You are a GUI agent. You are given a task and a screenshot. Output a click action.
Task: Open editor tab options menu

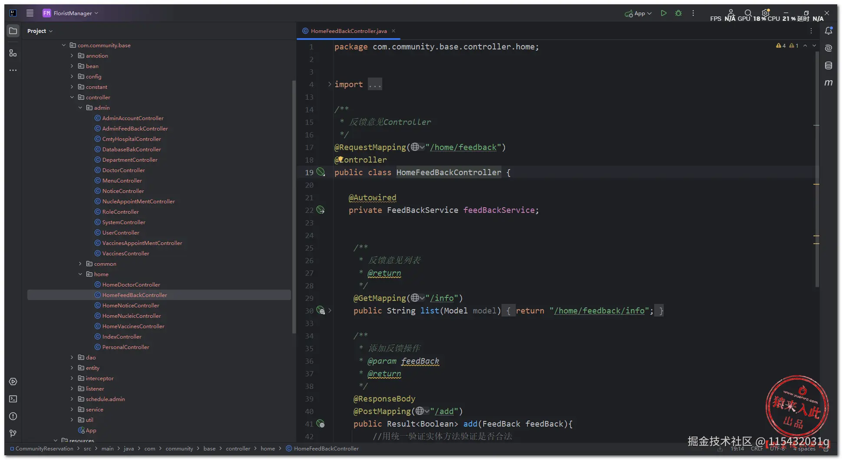811,31
